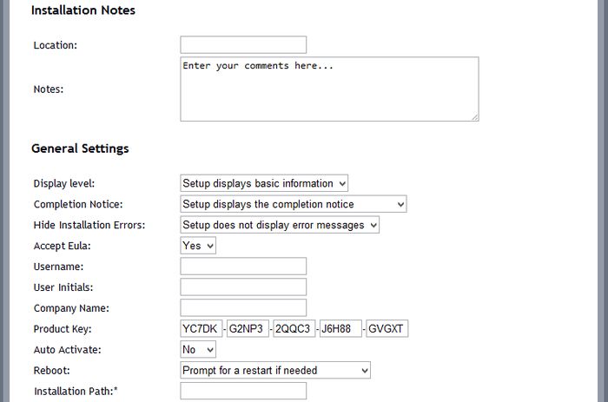Select the Product Key segment 2QQC3
Image resolution: width=608 pixels, height=402 pixels.
pos(294,329)
